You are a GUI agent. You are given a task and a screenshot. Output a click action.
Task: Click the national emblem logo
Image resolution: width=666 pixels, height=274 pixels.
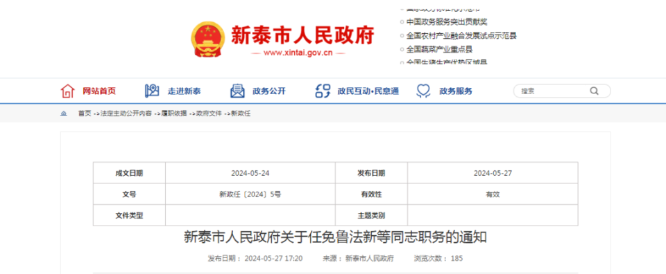coord(208,40)
